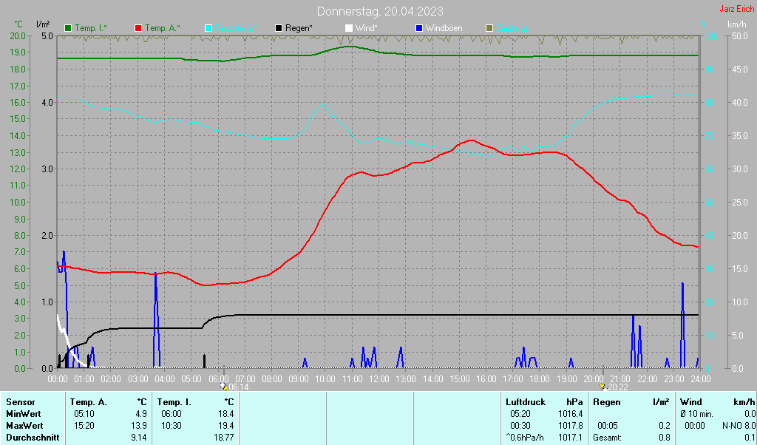757x445 pixels.
Task: Click the total rain value '0.8'
Action: tap(665, 438)
